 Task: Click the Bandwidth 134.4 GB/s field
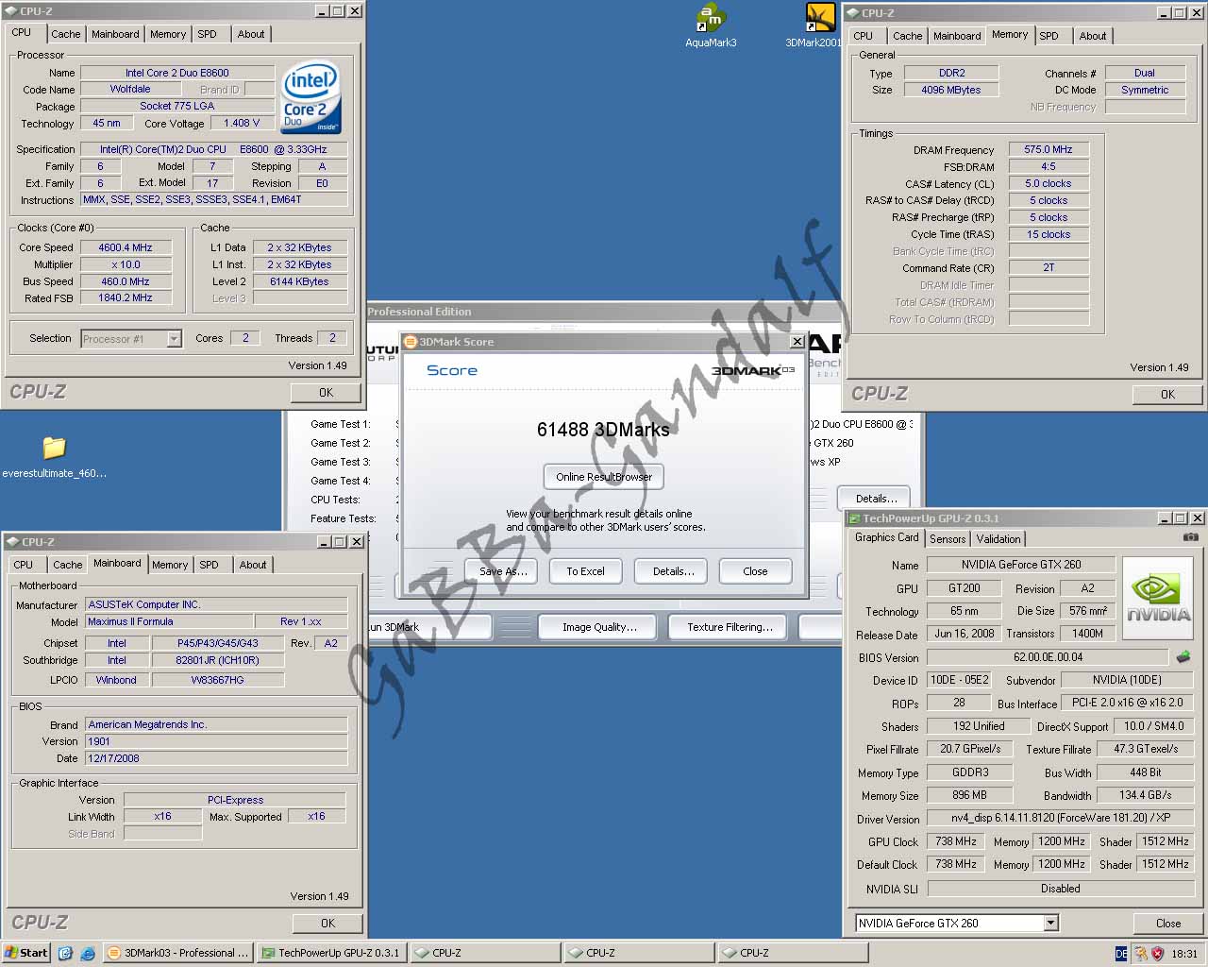pyautogui.click(x=1146, y=795)
